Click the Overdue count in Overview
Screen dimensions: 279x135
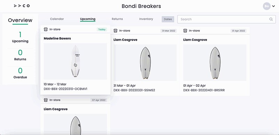pyautogui.click(x=20, y=71)
